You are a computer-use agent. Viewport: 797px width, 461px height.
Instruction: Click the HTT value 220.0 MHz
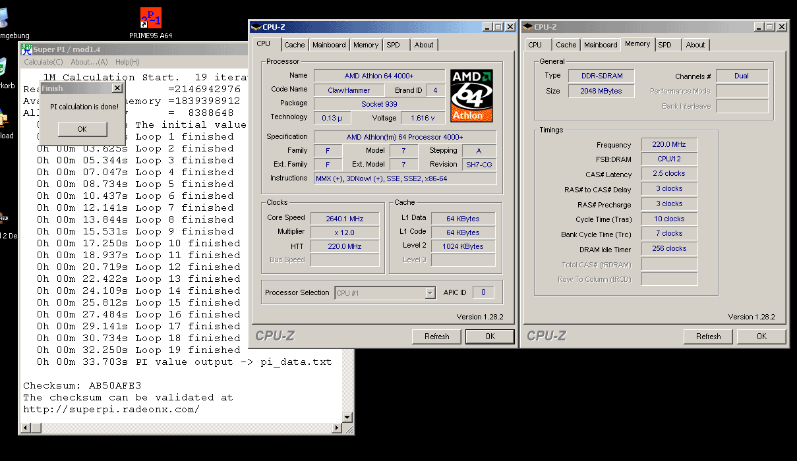[343, 246]
